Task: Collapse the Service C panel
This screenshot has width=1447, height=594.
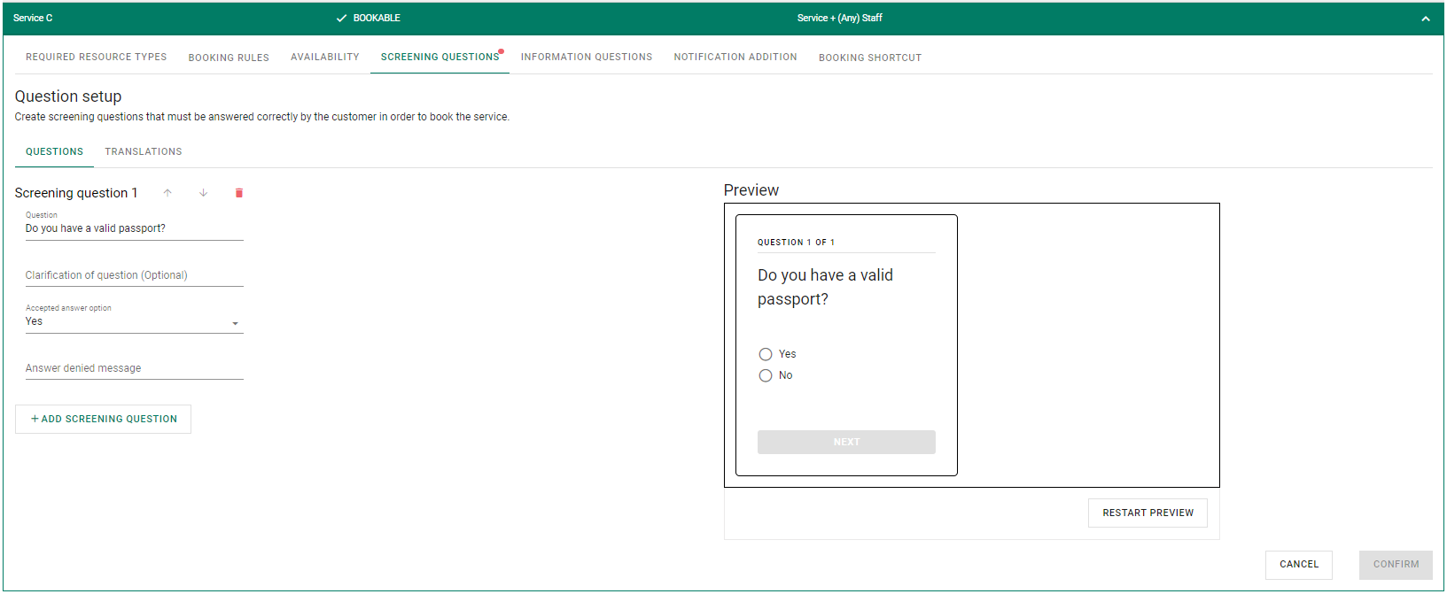Action: 1425,19
